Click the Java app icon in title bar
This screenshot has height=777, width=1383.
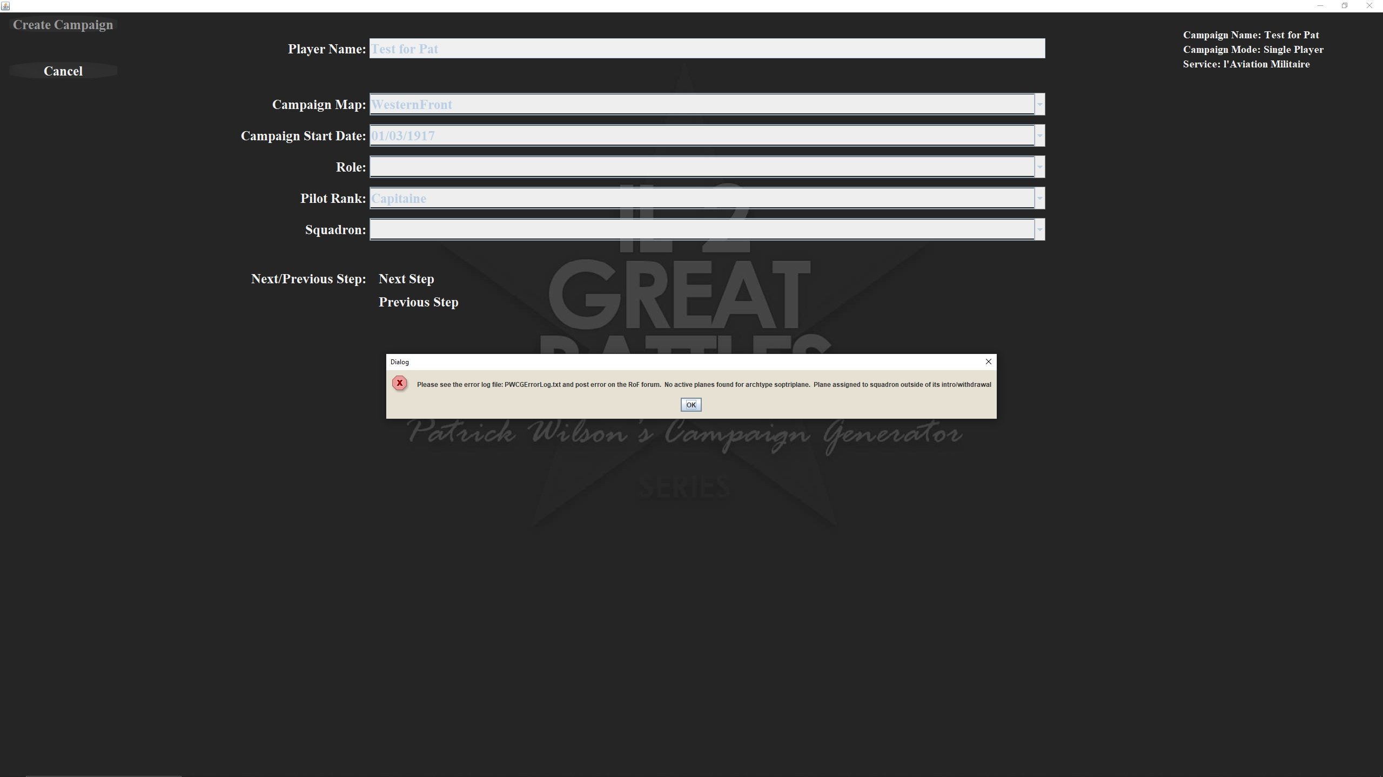point(5,6)
